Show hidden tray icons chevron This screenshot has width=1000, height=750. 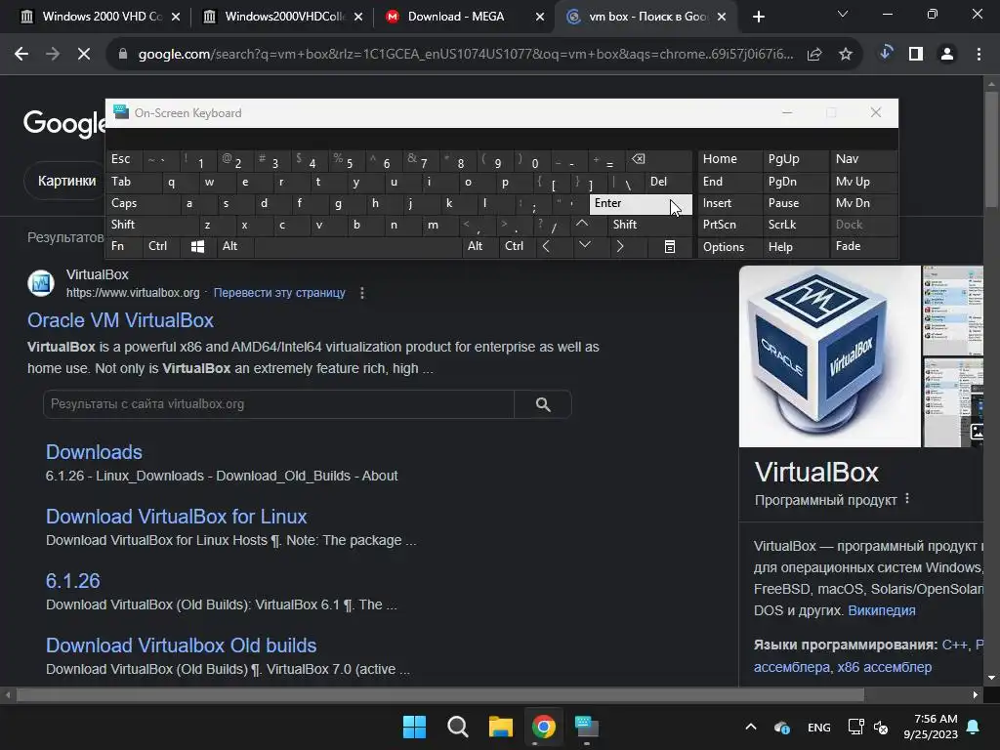(751, 727)
